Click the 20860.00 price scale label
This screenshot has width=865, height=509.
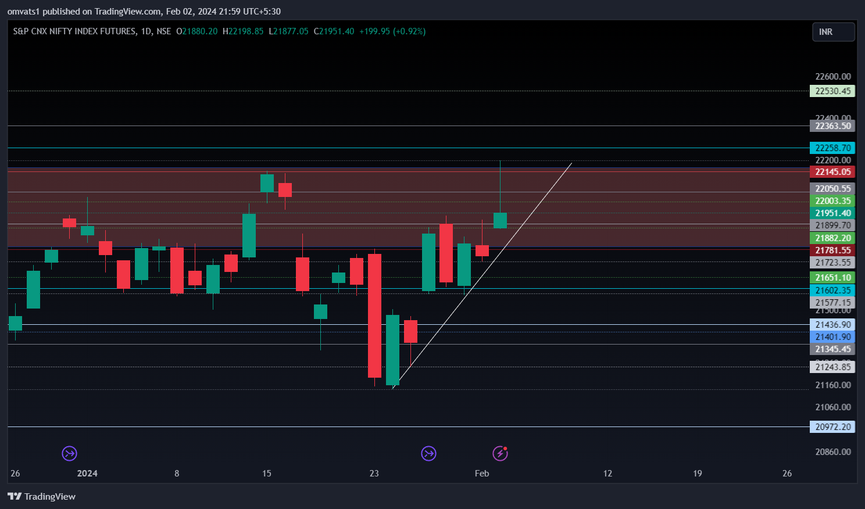(833, 452)
